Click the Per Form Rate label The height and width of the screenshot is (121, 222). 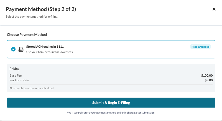19,80
